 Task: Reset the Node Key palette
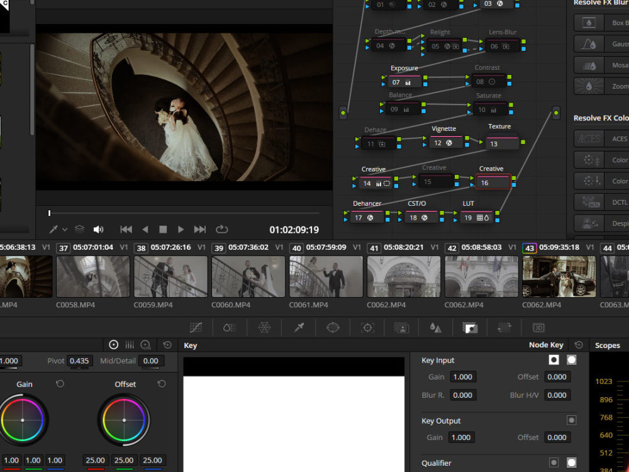(579, 345)
